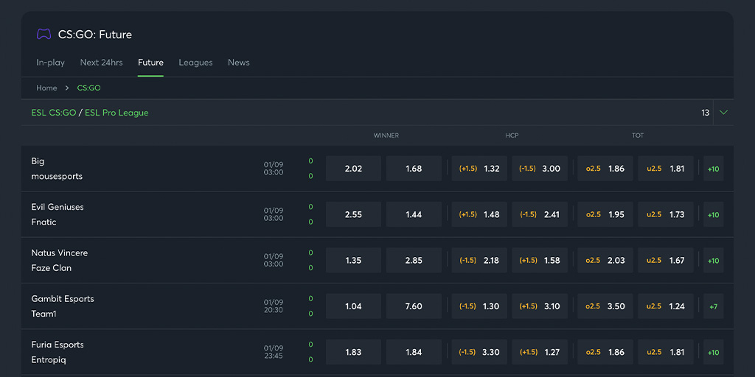Click the CS:GO breadcrumb link

coord(89,88)
